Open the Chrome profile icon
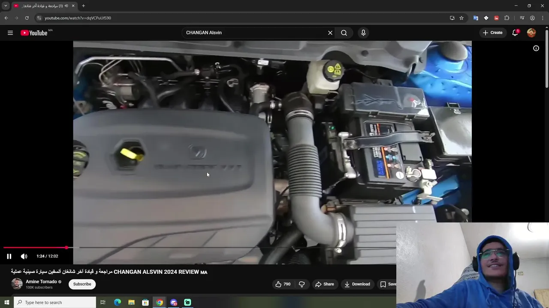 (532, 18)
